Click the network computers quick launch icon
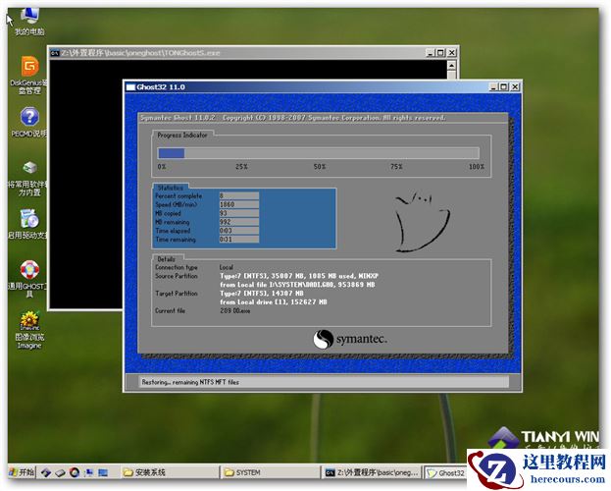The image size is (611, 491). coord(89,472)
